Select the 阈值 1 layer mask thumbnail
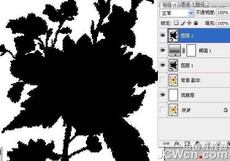The image size is (230, 161). click(191, 50)
